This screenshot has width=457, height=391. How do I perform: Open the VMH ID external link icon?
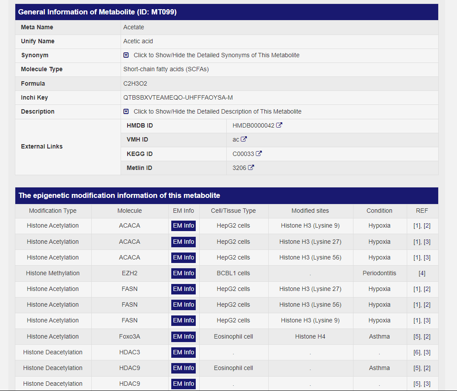[244, 139]
